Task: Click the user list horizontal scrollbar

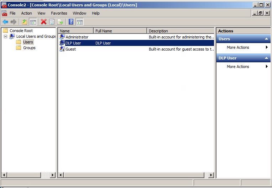Action: click(136, 175)
